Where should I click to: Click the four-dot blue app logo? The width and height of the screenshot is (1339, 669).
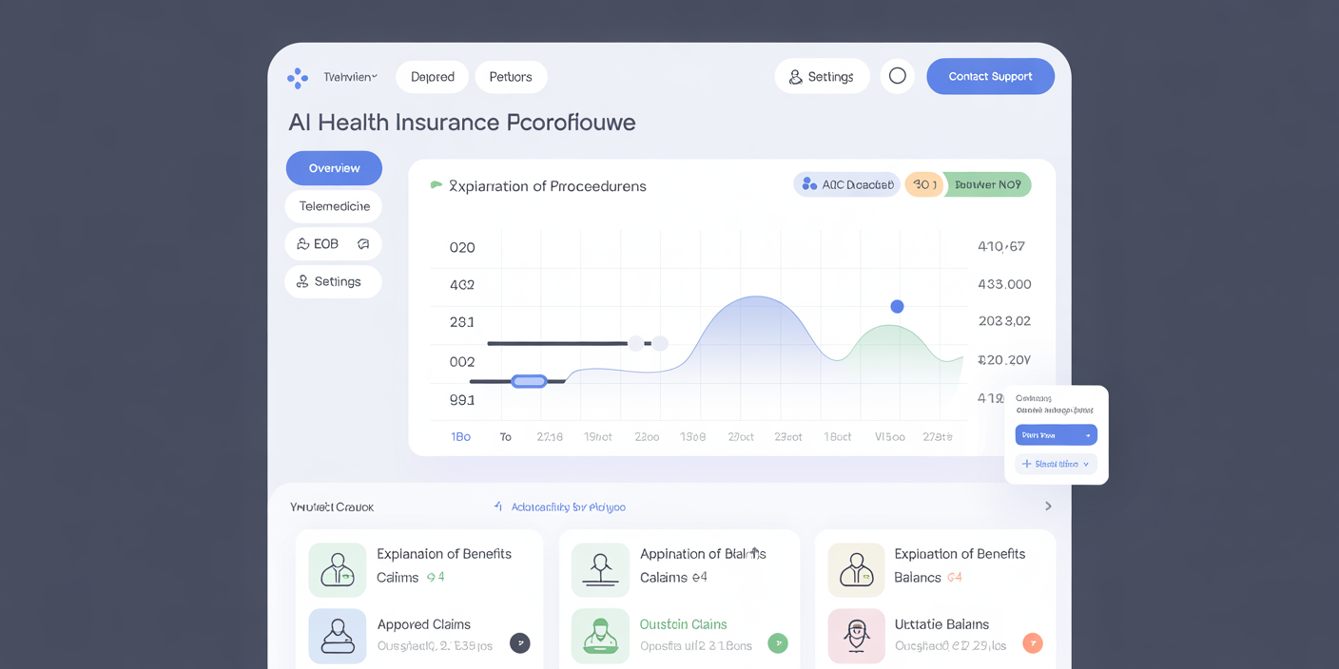click(298, 78)
